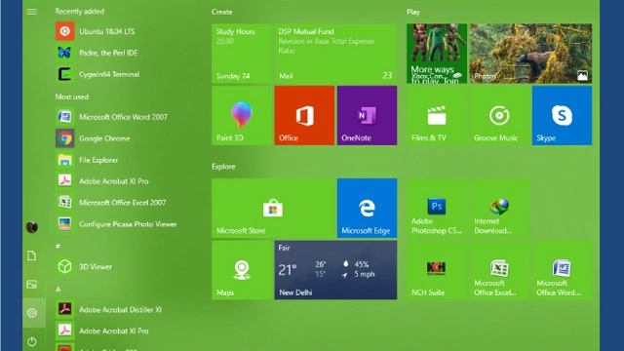Viewport: 624px width, 351px height.
Task: Open the Office tile
Action: [x=304, y=115]
